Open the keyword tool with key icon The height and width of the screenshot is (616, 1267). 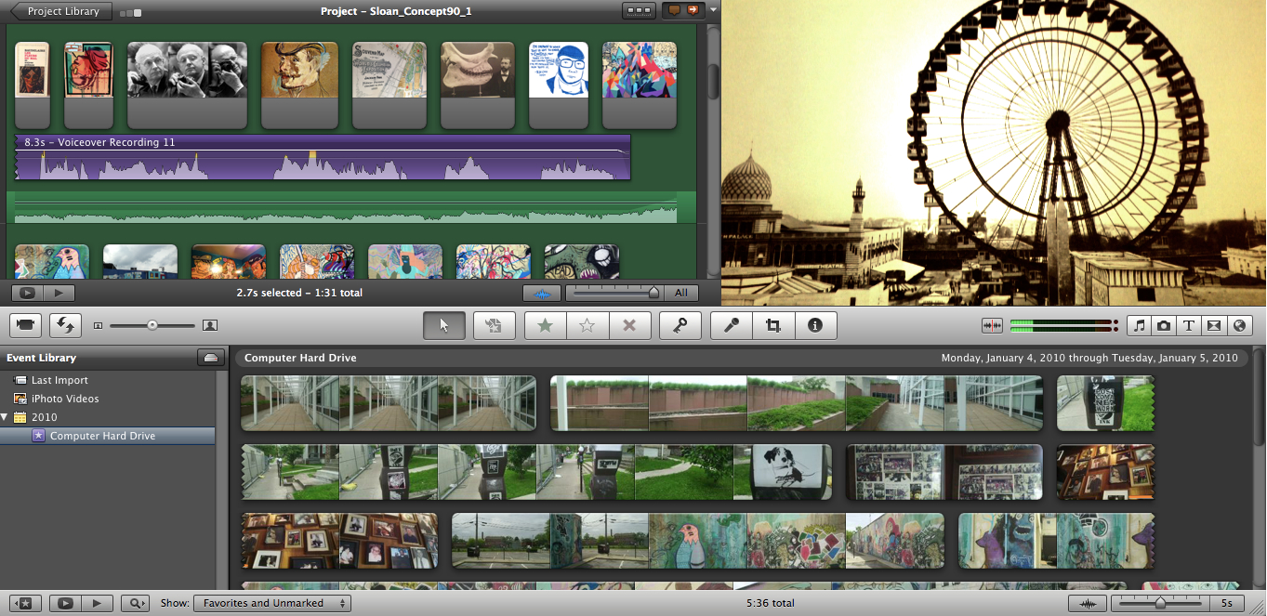[x=680, y=325]
